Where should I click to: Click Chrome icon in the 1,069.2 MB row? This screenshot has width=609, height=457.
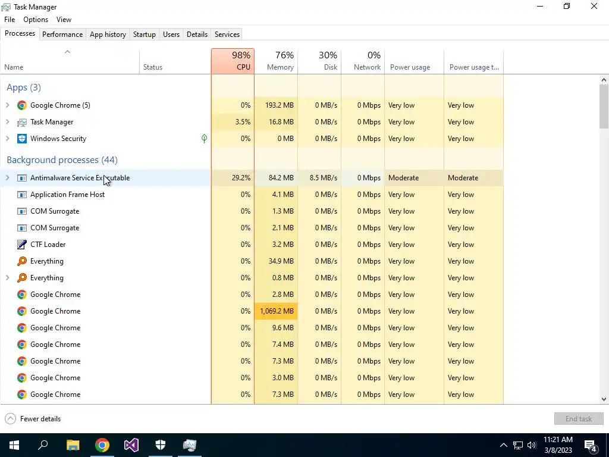(x=22, y=311)
